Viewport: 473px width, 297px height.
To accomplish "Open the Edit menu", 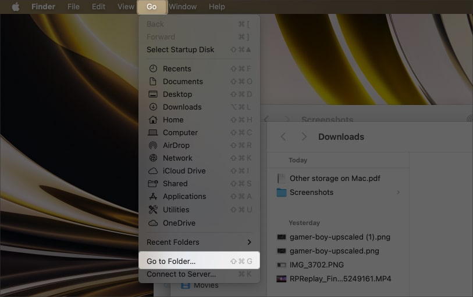I will 98,6.
